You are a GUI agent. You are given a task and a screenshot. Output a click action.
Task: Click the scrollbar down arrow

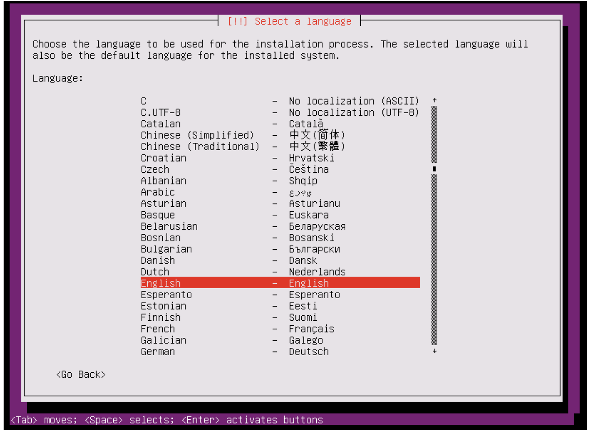pos(434,351)
